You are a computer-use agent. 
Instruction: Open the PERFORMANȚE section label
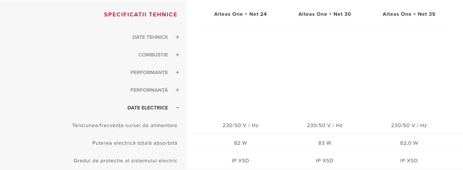click(149, 72)
